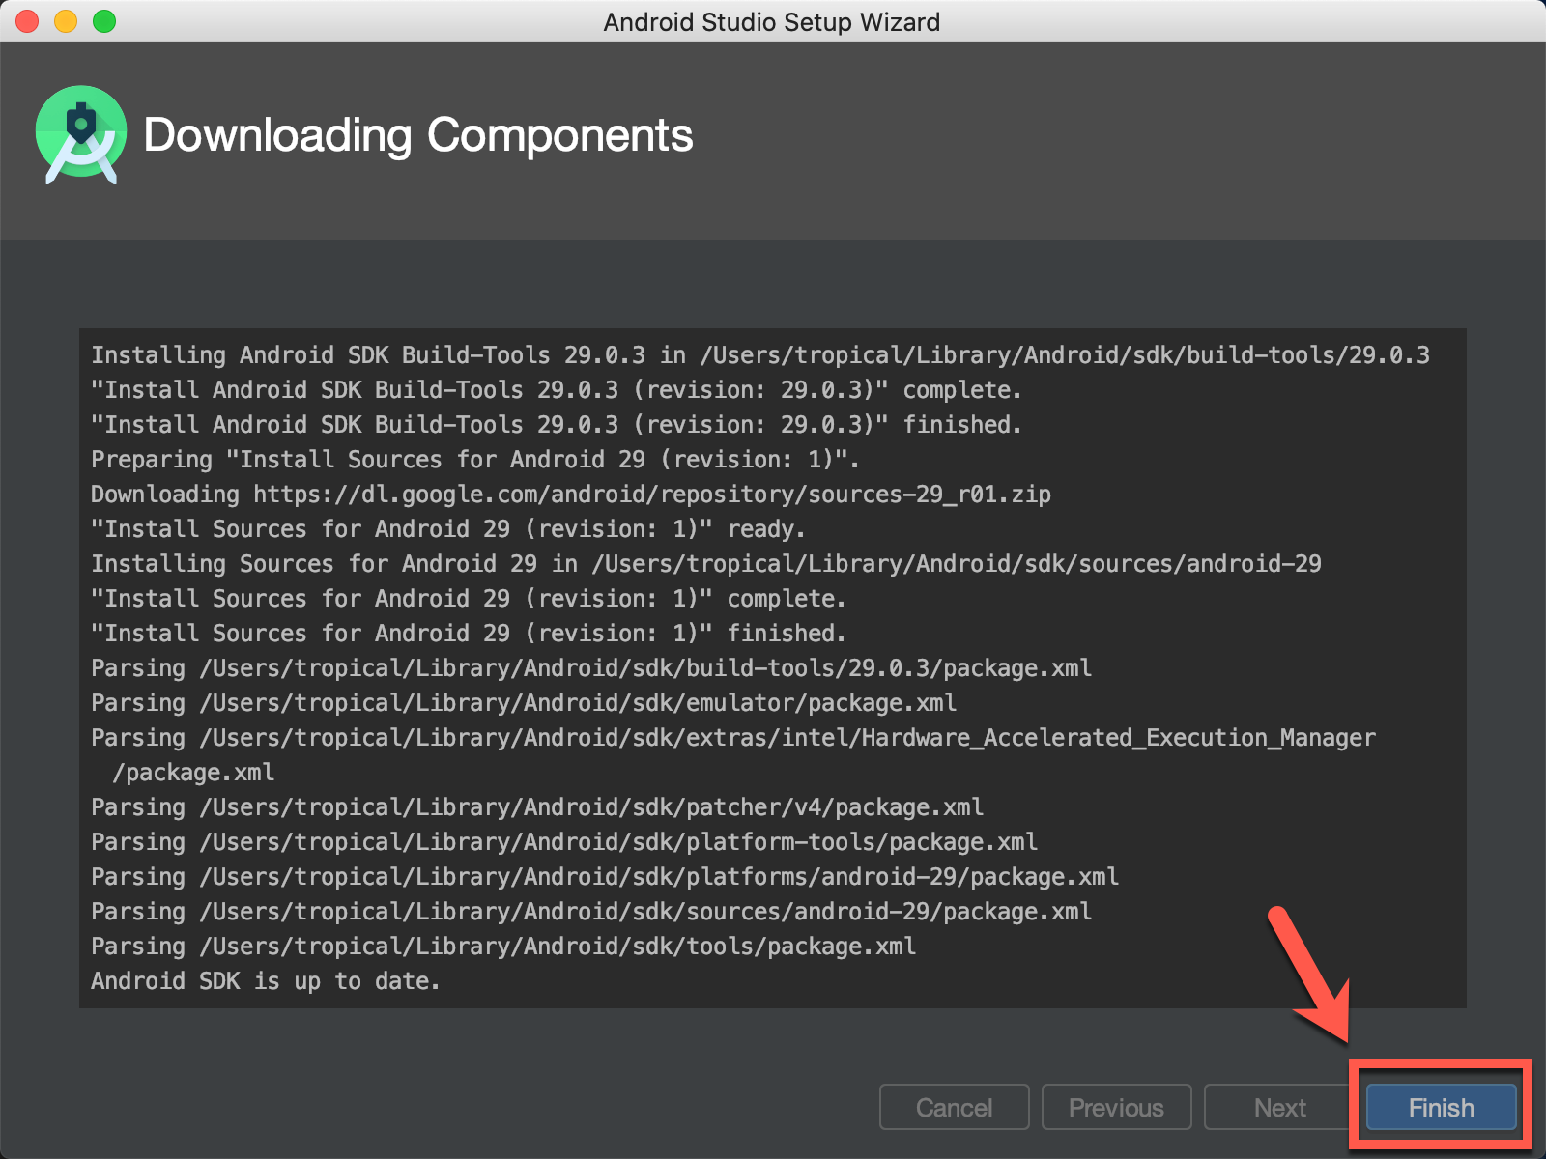Click the 'Android Studio Setup Wizard' window title
This screenshot has height=1159, width=1546.
coord(772,21)
